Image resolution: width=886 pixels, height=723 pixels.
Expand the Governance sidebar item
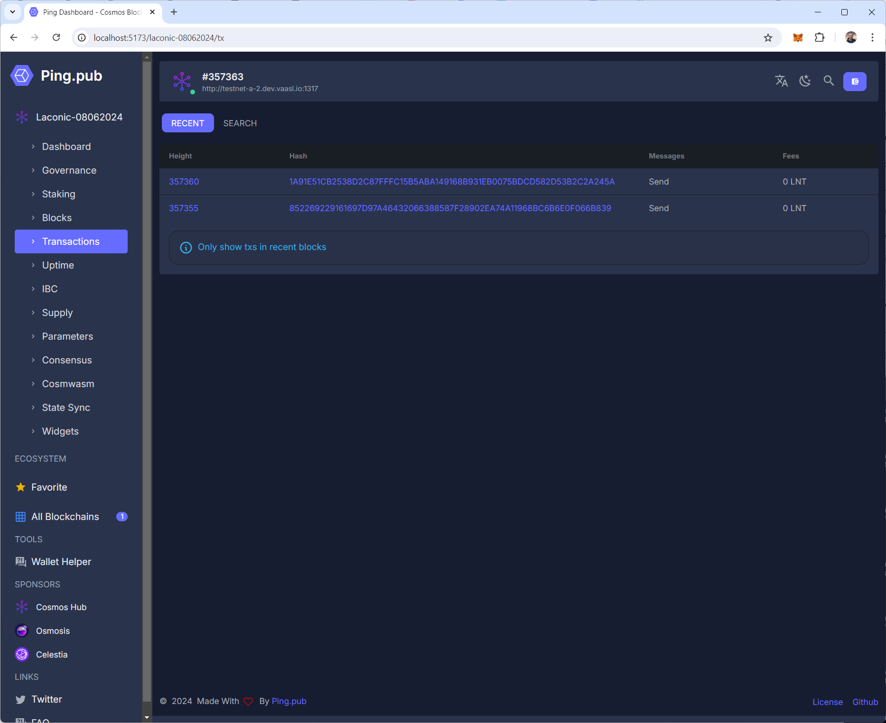point(69,170)
